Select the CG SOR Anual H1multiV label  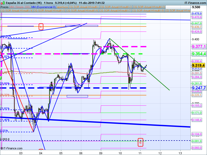(x=84, y=7)
